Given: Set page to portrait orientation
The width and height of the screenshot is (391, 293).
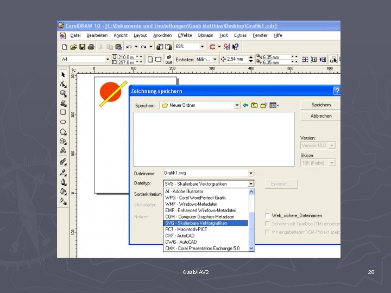Looking at the screenshot, I should [150, 59].
